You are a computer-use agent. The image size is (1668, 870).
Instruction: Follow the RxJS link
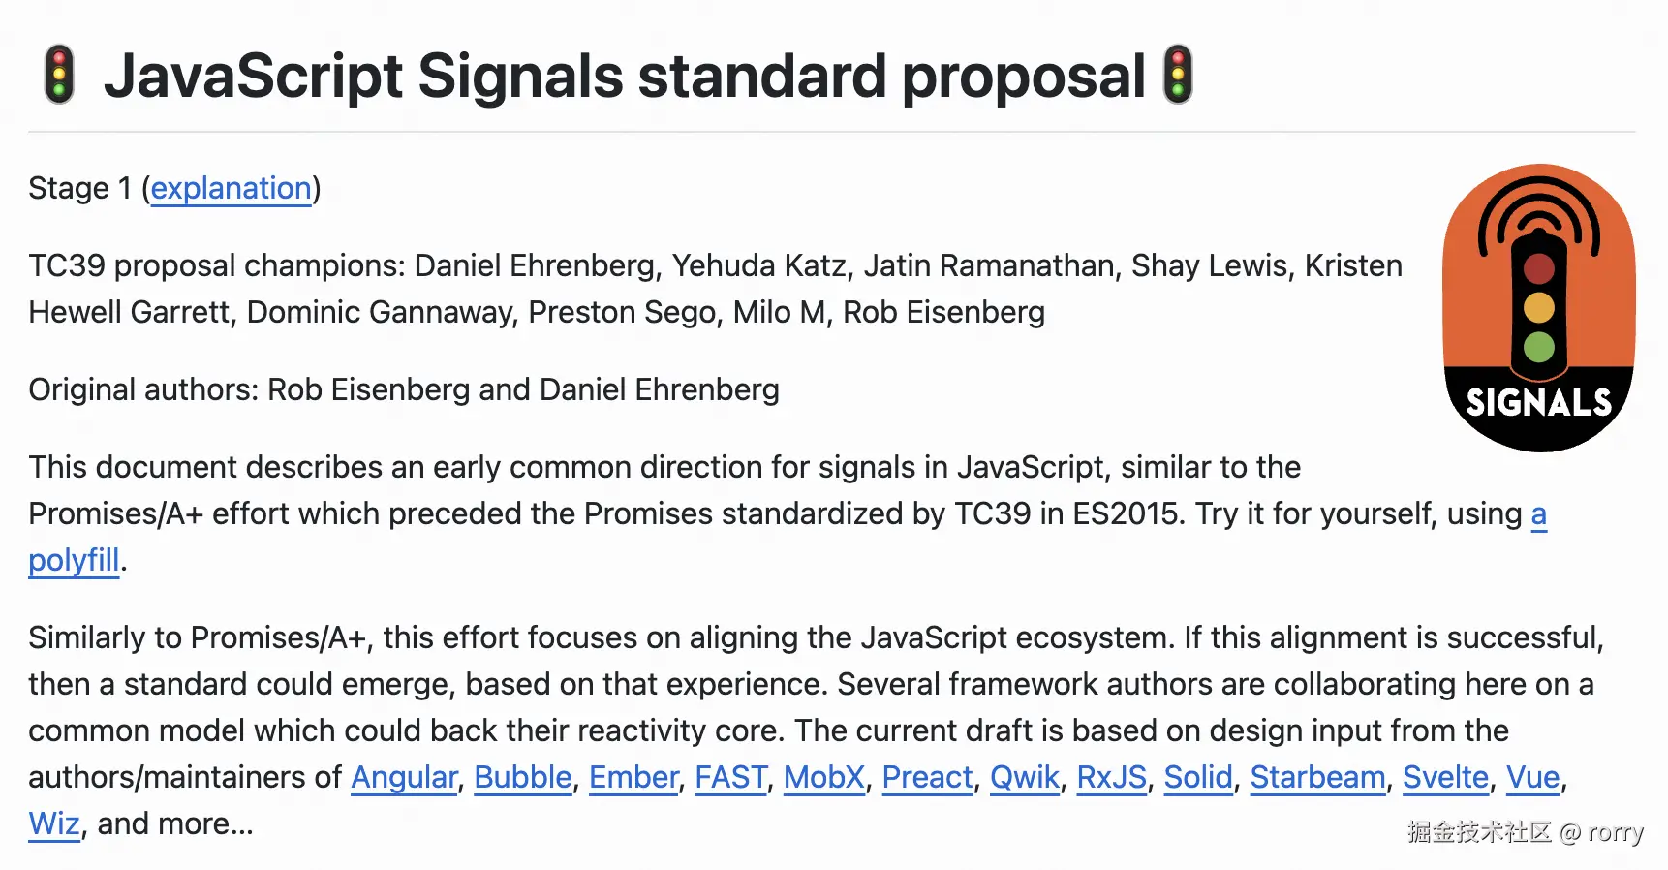point(1112,777)
